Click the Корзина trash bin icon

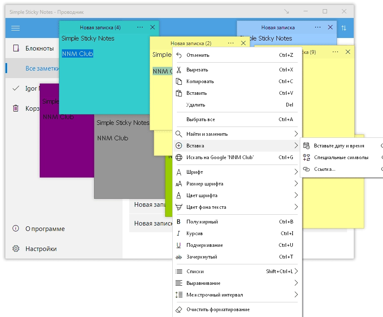point(15,108)
